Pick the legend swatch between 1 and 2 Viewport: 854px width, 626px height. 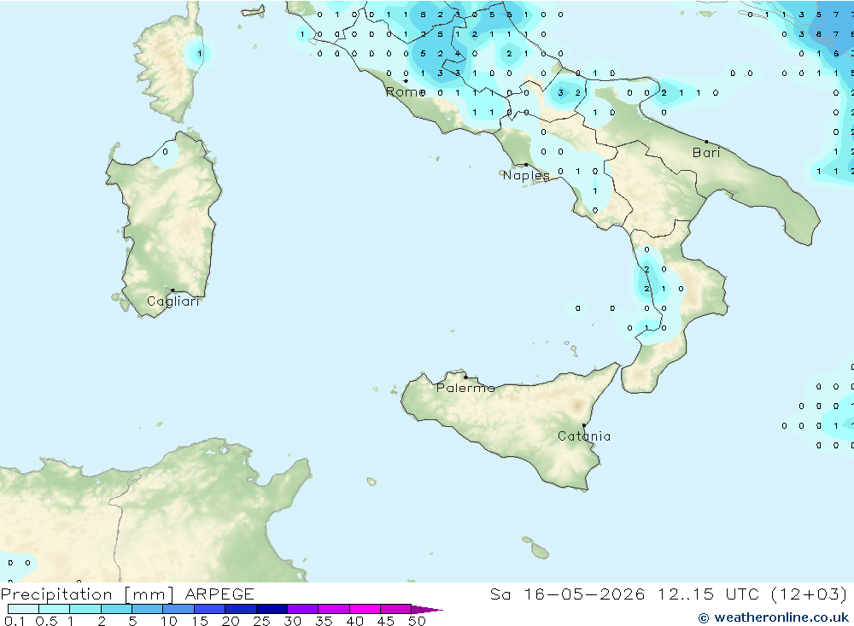[85, 609]
